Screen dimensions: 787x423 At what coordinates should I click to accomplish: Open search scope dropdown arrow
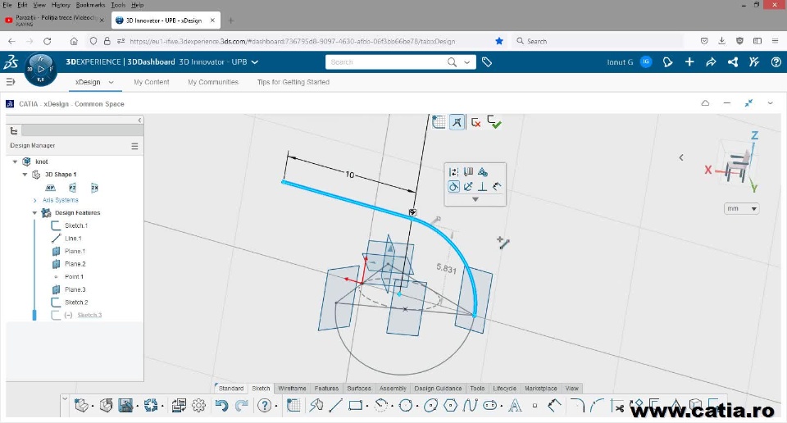coord(467,62)
